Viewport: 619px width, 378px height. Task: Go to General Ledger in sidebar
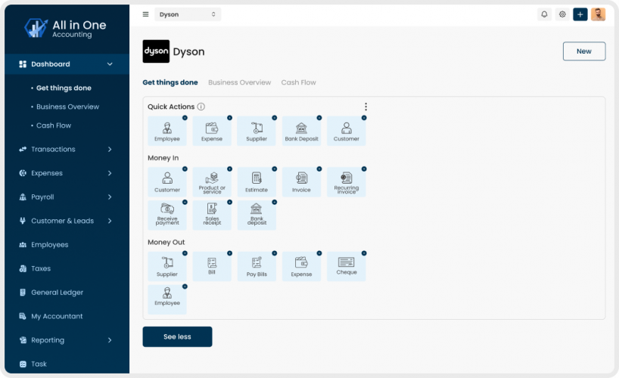(x=58, y=293)
